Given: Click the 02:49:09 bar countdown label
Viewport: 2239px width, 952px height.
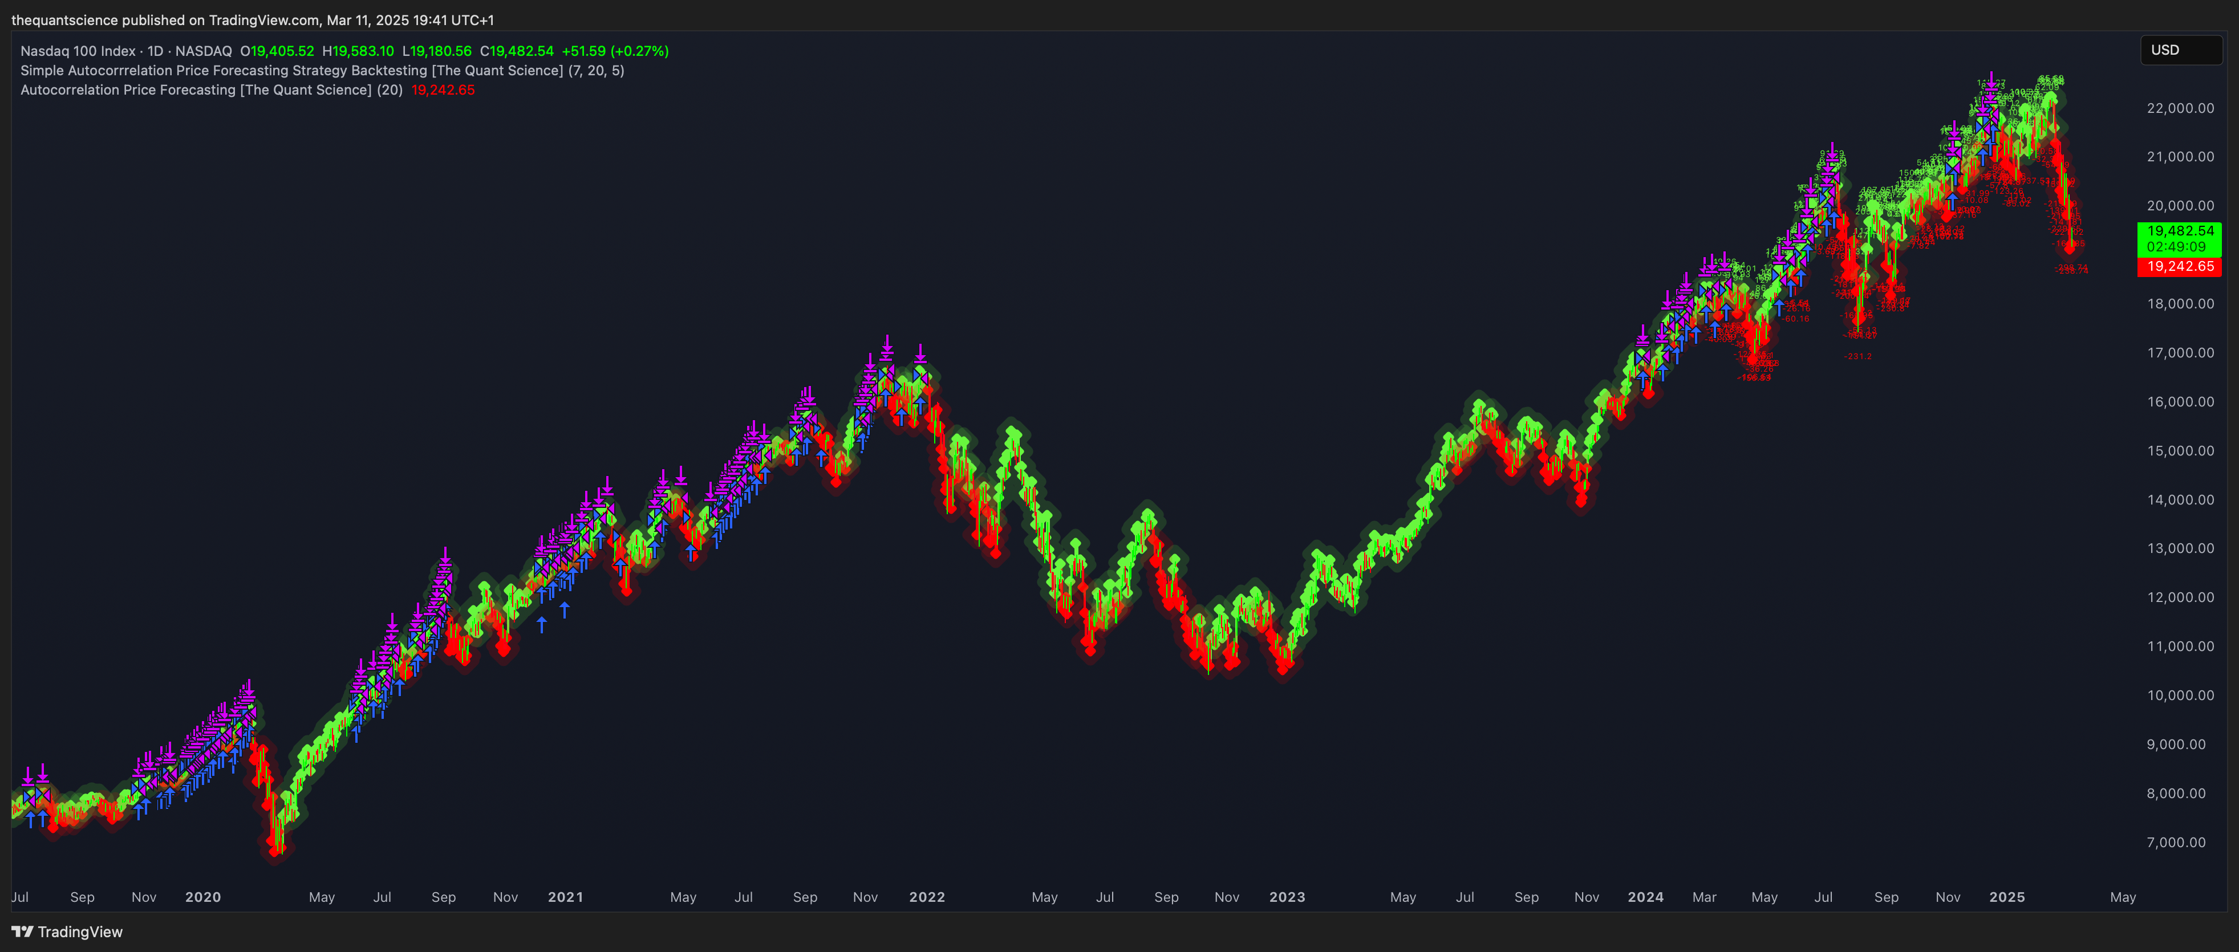Looking at the screenshot, I should point(2180,247).
